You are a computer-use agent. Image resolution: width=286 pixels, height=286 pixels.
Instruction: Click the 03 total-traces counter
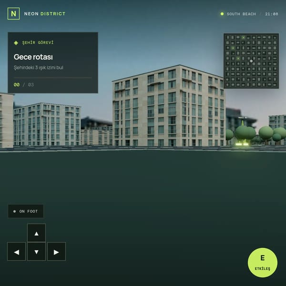(x=31, y=85)
